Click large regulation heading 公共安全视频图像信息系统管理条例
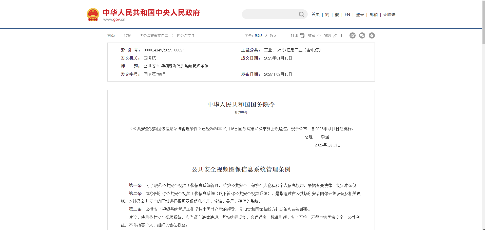 coord(241,169)
